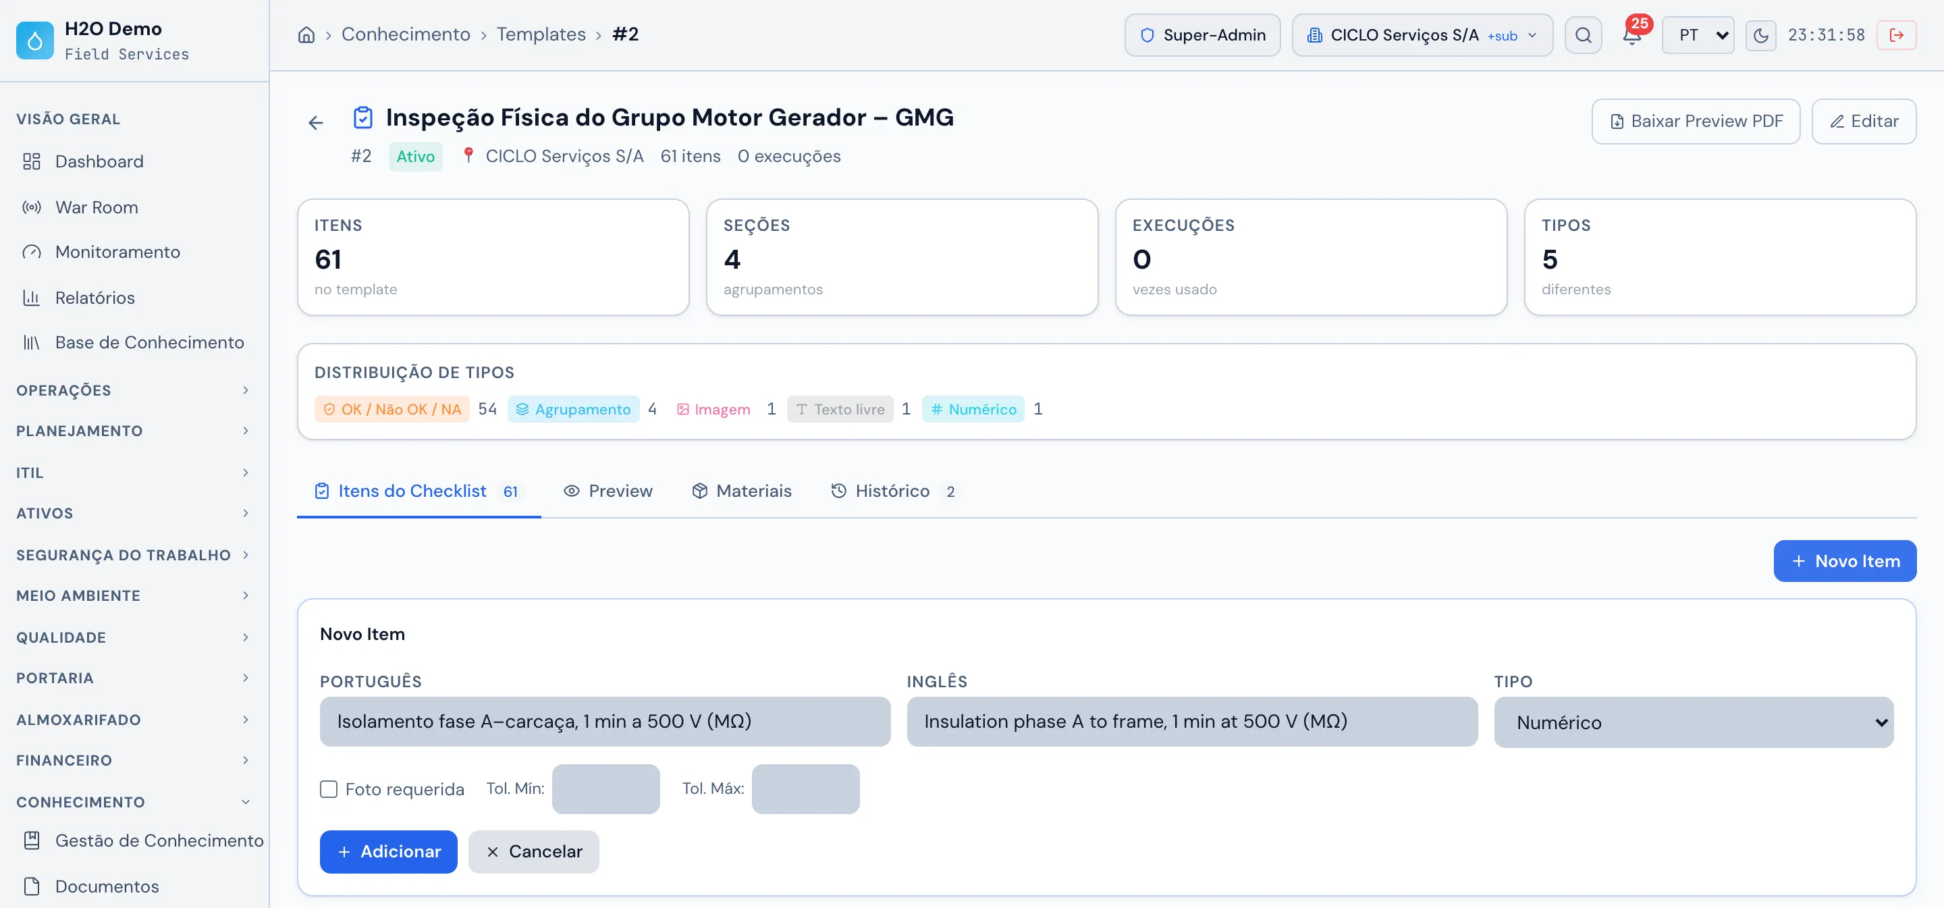Open War Room in the sidebar
1944x908 pixels.
(134, 207)
